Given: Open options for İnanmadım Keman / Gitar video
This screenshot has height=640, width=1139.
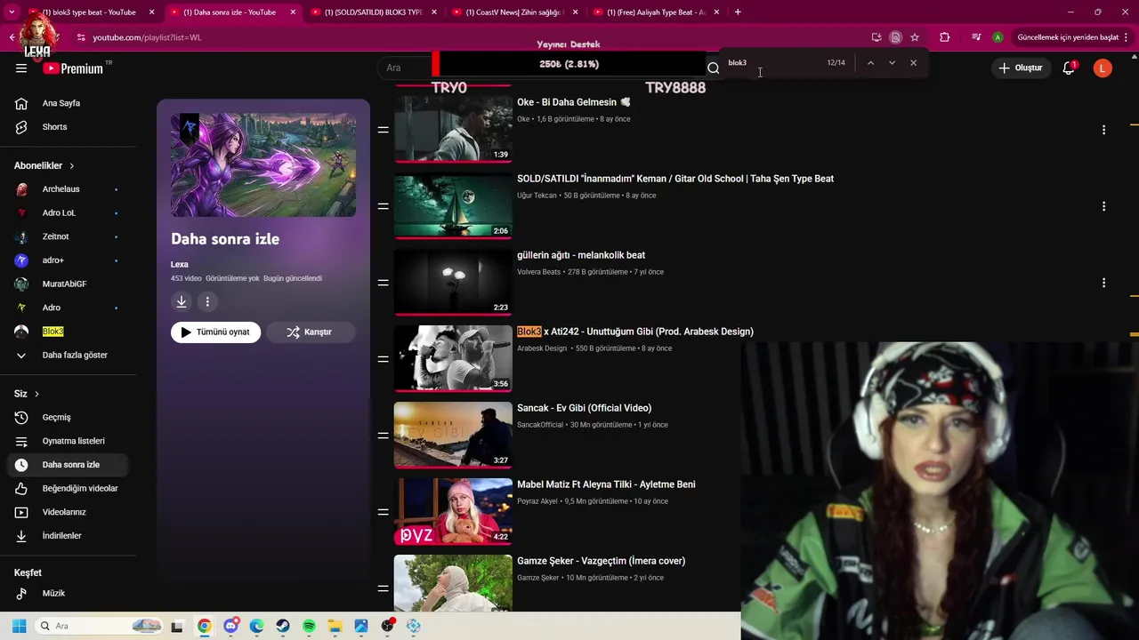Looking at the screenshot, I should [1103, 206].
